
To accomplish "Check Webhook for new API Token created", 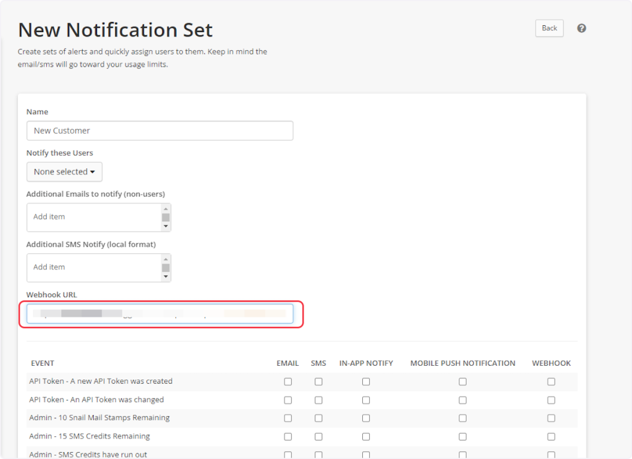I will coord(551,382).
